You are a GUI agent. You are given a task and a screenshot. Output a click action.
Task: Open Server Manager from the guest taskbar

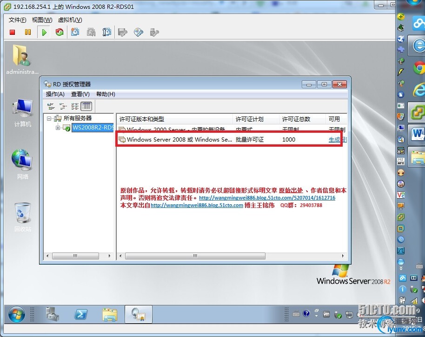[53, 314]
